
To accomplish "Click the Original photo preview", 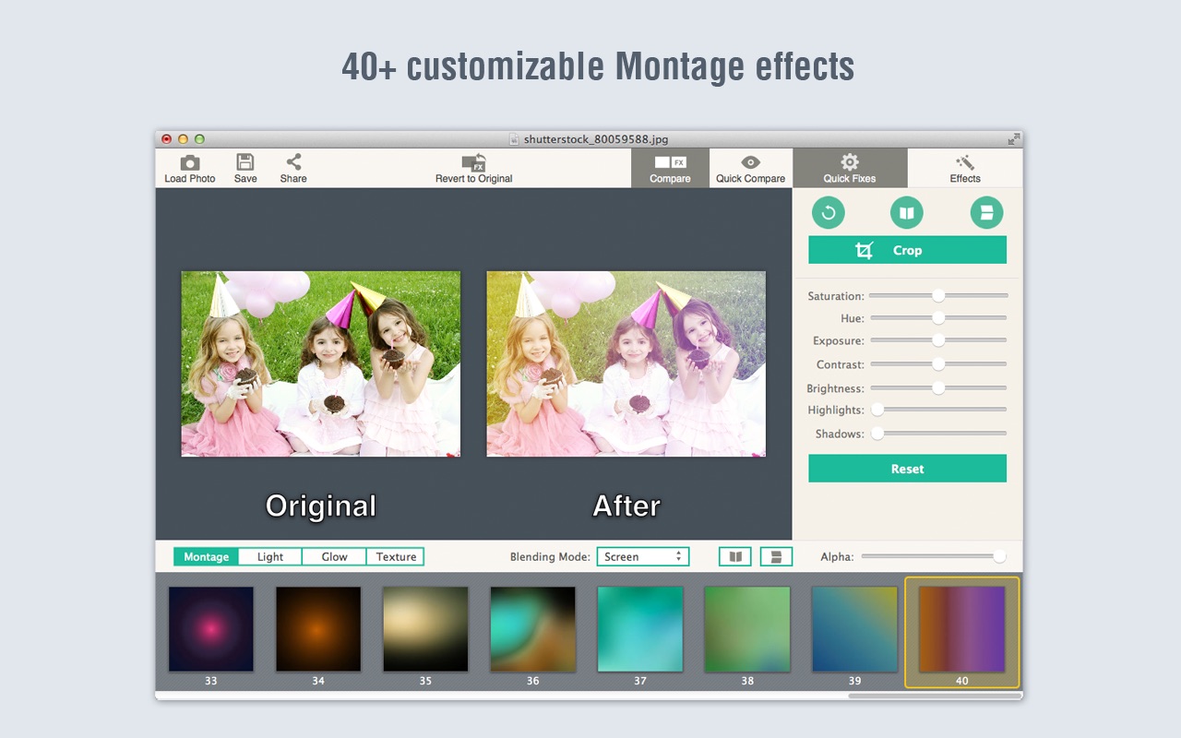I will pyautogui.click(x=321, y=364).
